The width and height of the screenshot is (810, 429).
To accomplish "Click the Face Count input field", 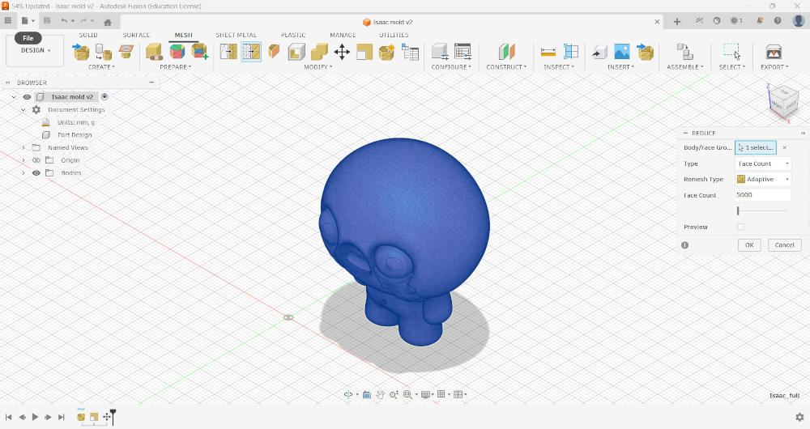I will click(x=762, y=194).
